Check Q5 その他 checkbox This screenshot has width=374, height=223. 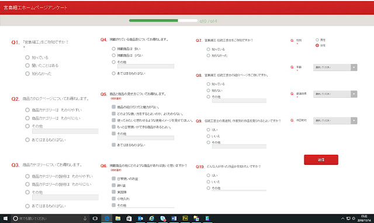click(x=114, y=133)
